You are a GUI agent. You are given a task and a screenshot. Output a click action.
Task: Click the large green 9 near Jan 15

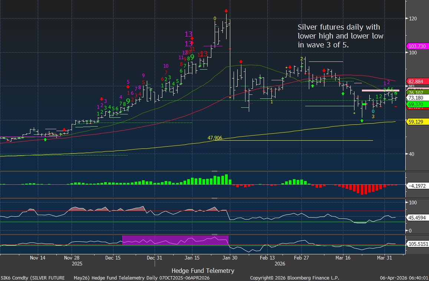tap(192, 57)
